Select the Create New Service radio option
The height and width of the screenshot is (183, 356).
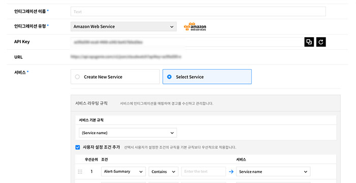click(x=115, y=77)
